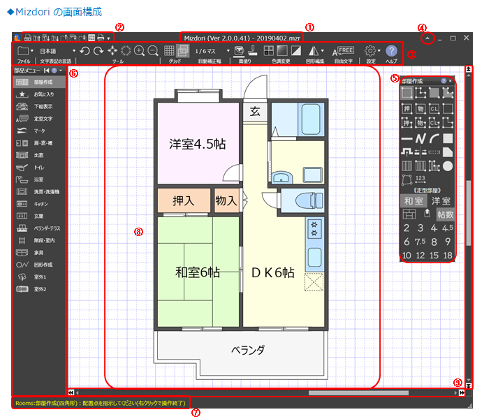Screen dimensions: 491x419
Task: Click the horizontal scrollbar thumb
Action: (358, 392)
